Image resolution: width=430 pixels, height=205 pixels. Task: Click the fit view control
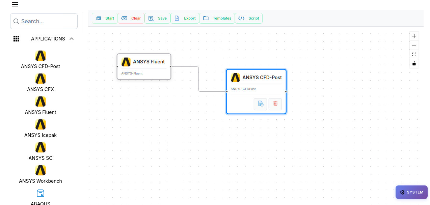point(414,54)
